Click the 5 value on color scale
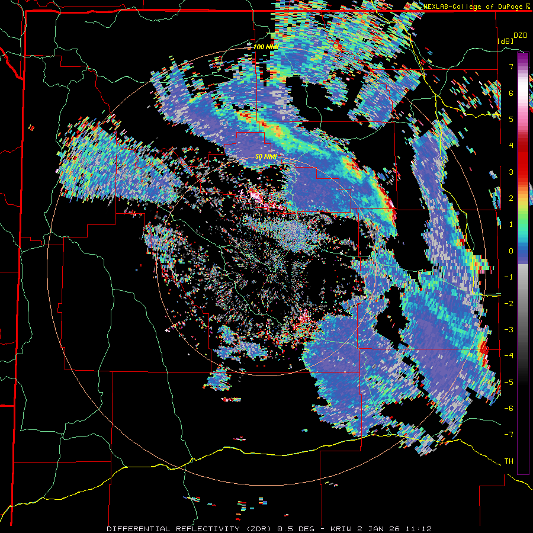Viewport: 533px width, 533px height. click(x=511, y=119)
